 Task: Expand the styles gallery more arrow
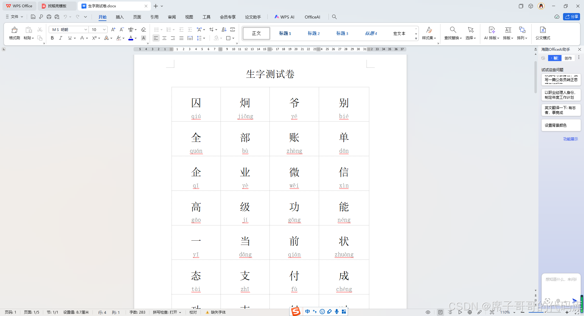point(416,38)
